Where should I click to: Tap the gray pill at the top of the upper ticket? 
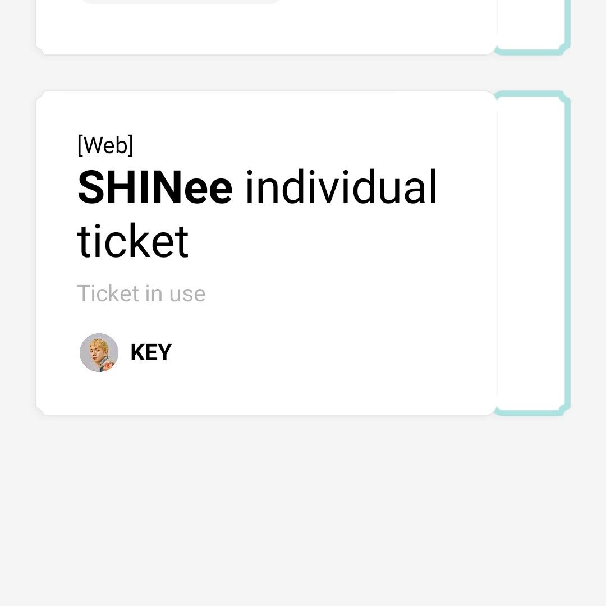click(182, 2)
